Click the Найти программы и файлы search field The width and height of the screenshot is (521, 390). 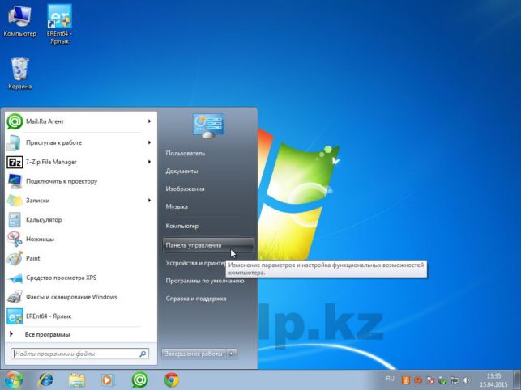pos(79,354)
